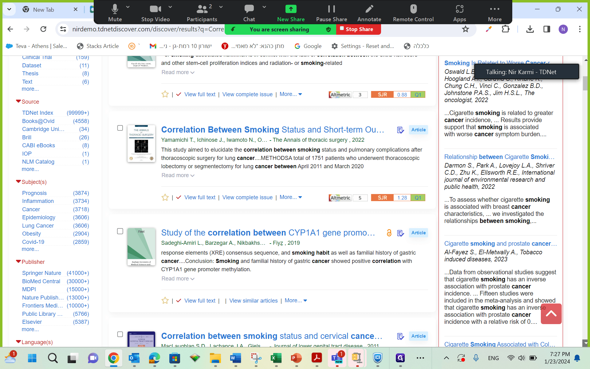Open Chrome extensions puzzle icon
The width and height of the screenshot is (590, 369).
click(x=505, y=29)
